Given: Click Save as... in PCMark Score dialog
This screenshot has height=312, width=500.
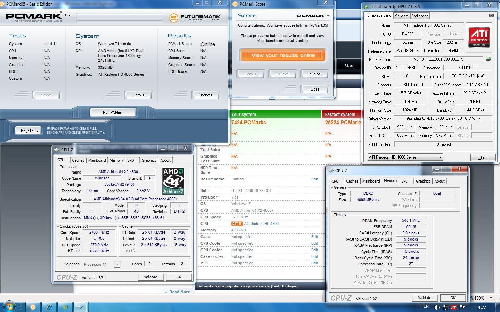Looking at the screenshot, I should tap(315, 74).
